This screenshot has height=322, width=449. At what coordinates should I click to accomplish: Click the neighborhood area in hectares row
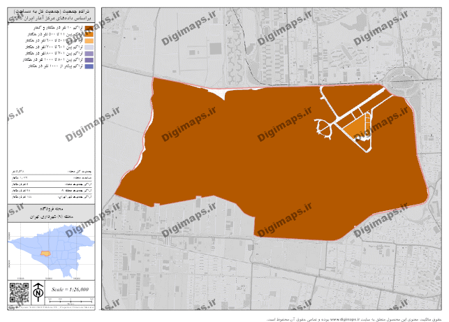click(x=51, y=177)
